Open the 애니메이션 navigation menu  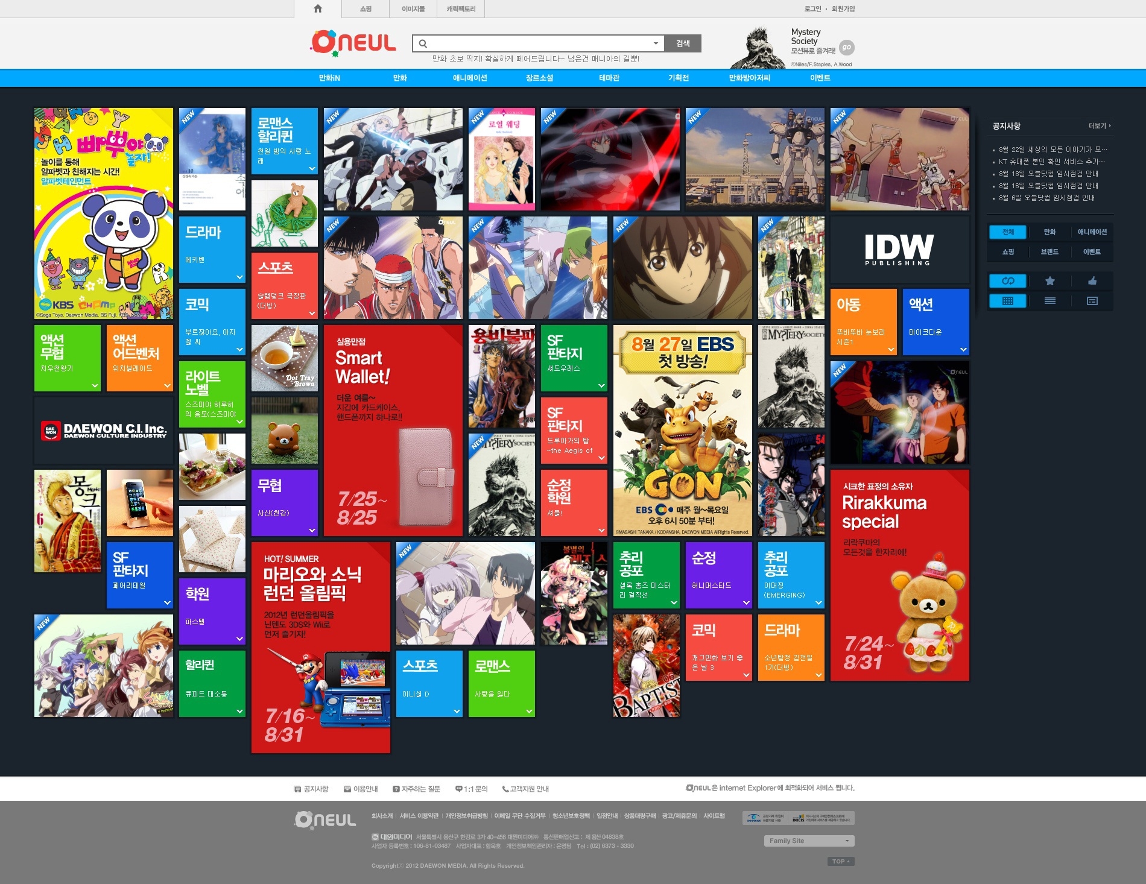[x=470, y=78]
